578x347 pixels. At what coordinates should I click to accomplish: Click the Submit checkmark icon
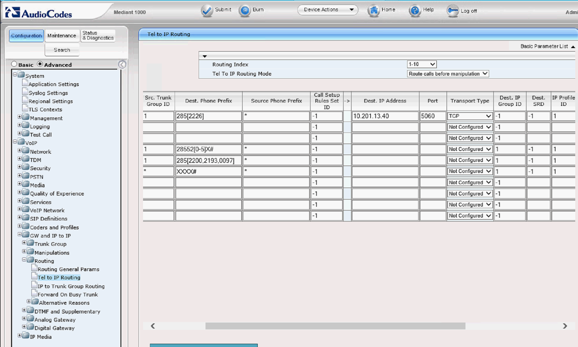207,11
